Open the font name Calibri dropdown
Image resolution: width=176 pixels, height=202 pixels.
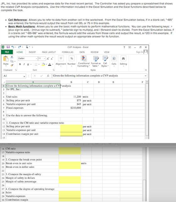36,59
